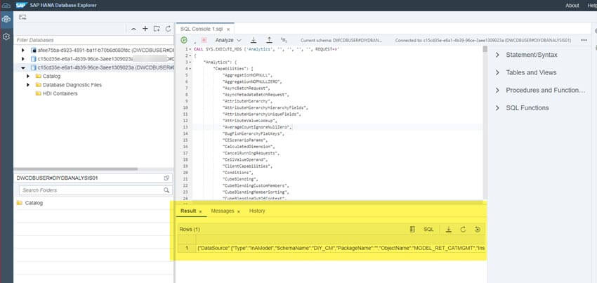Collapse all databases using caret icon

(x=133, y=29)
